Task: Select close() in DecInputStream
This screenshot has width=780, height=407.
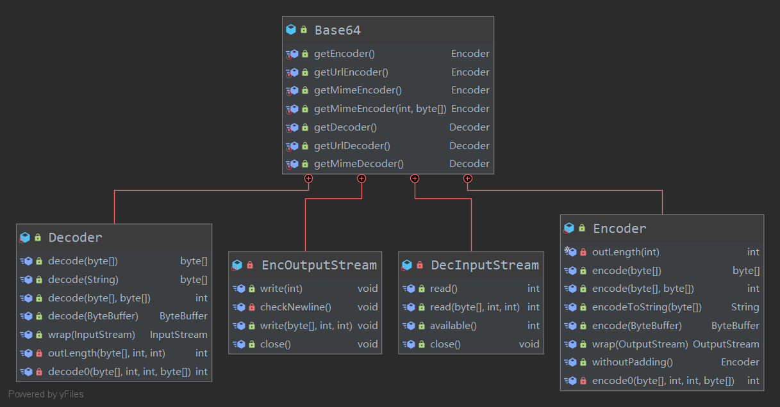Action: (445, 344)
